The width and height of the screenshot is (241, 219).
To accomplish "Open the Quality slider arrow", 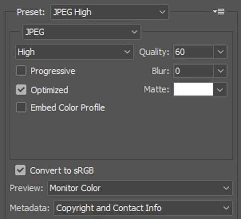I will pos(221,52).
